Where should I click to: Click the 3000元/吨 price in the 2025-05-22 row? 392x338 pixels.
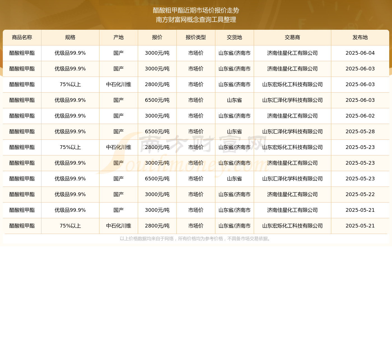157,194
